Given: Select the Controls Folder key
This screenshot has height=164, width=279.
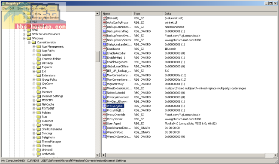Looking at the screenshot, I should [x=51, y=59].
